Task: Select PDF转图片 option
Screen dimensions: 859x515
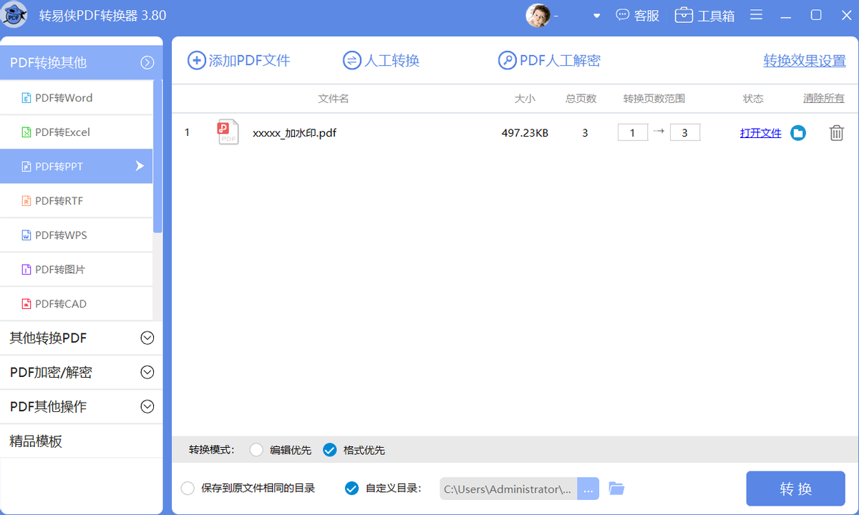Action: [x=77, y=270]
